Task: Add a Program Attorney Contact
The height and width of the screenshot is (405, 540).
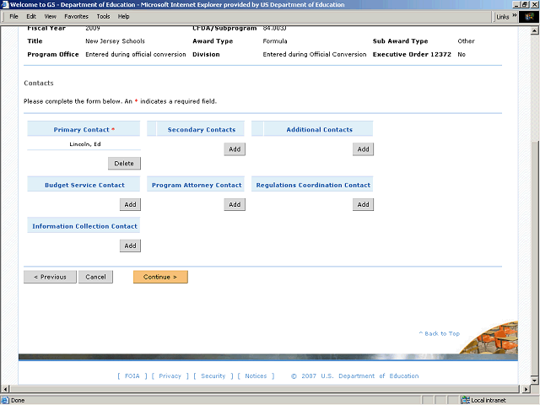Action: click(235, 204)
